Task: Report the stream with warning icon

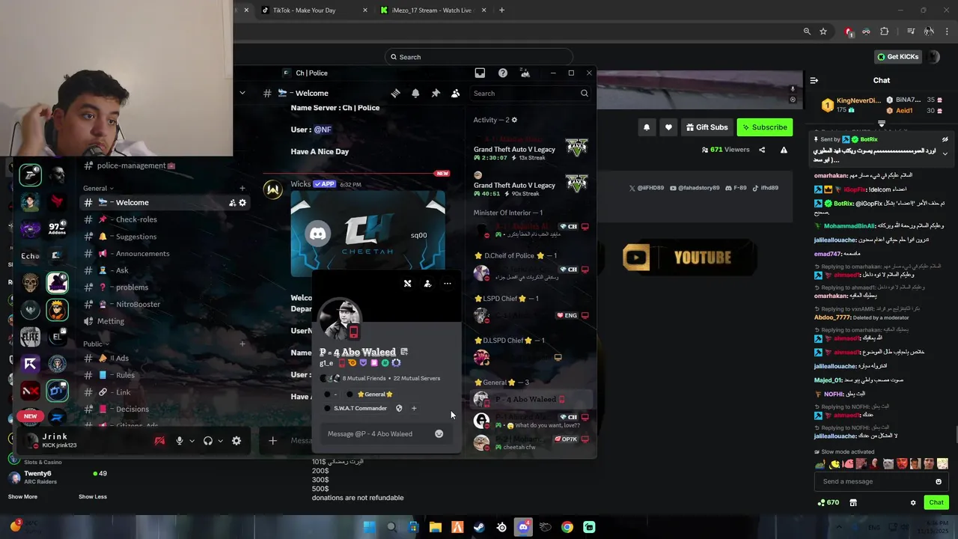Action: point(784,150)
